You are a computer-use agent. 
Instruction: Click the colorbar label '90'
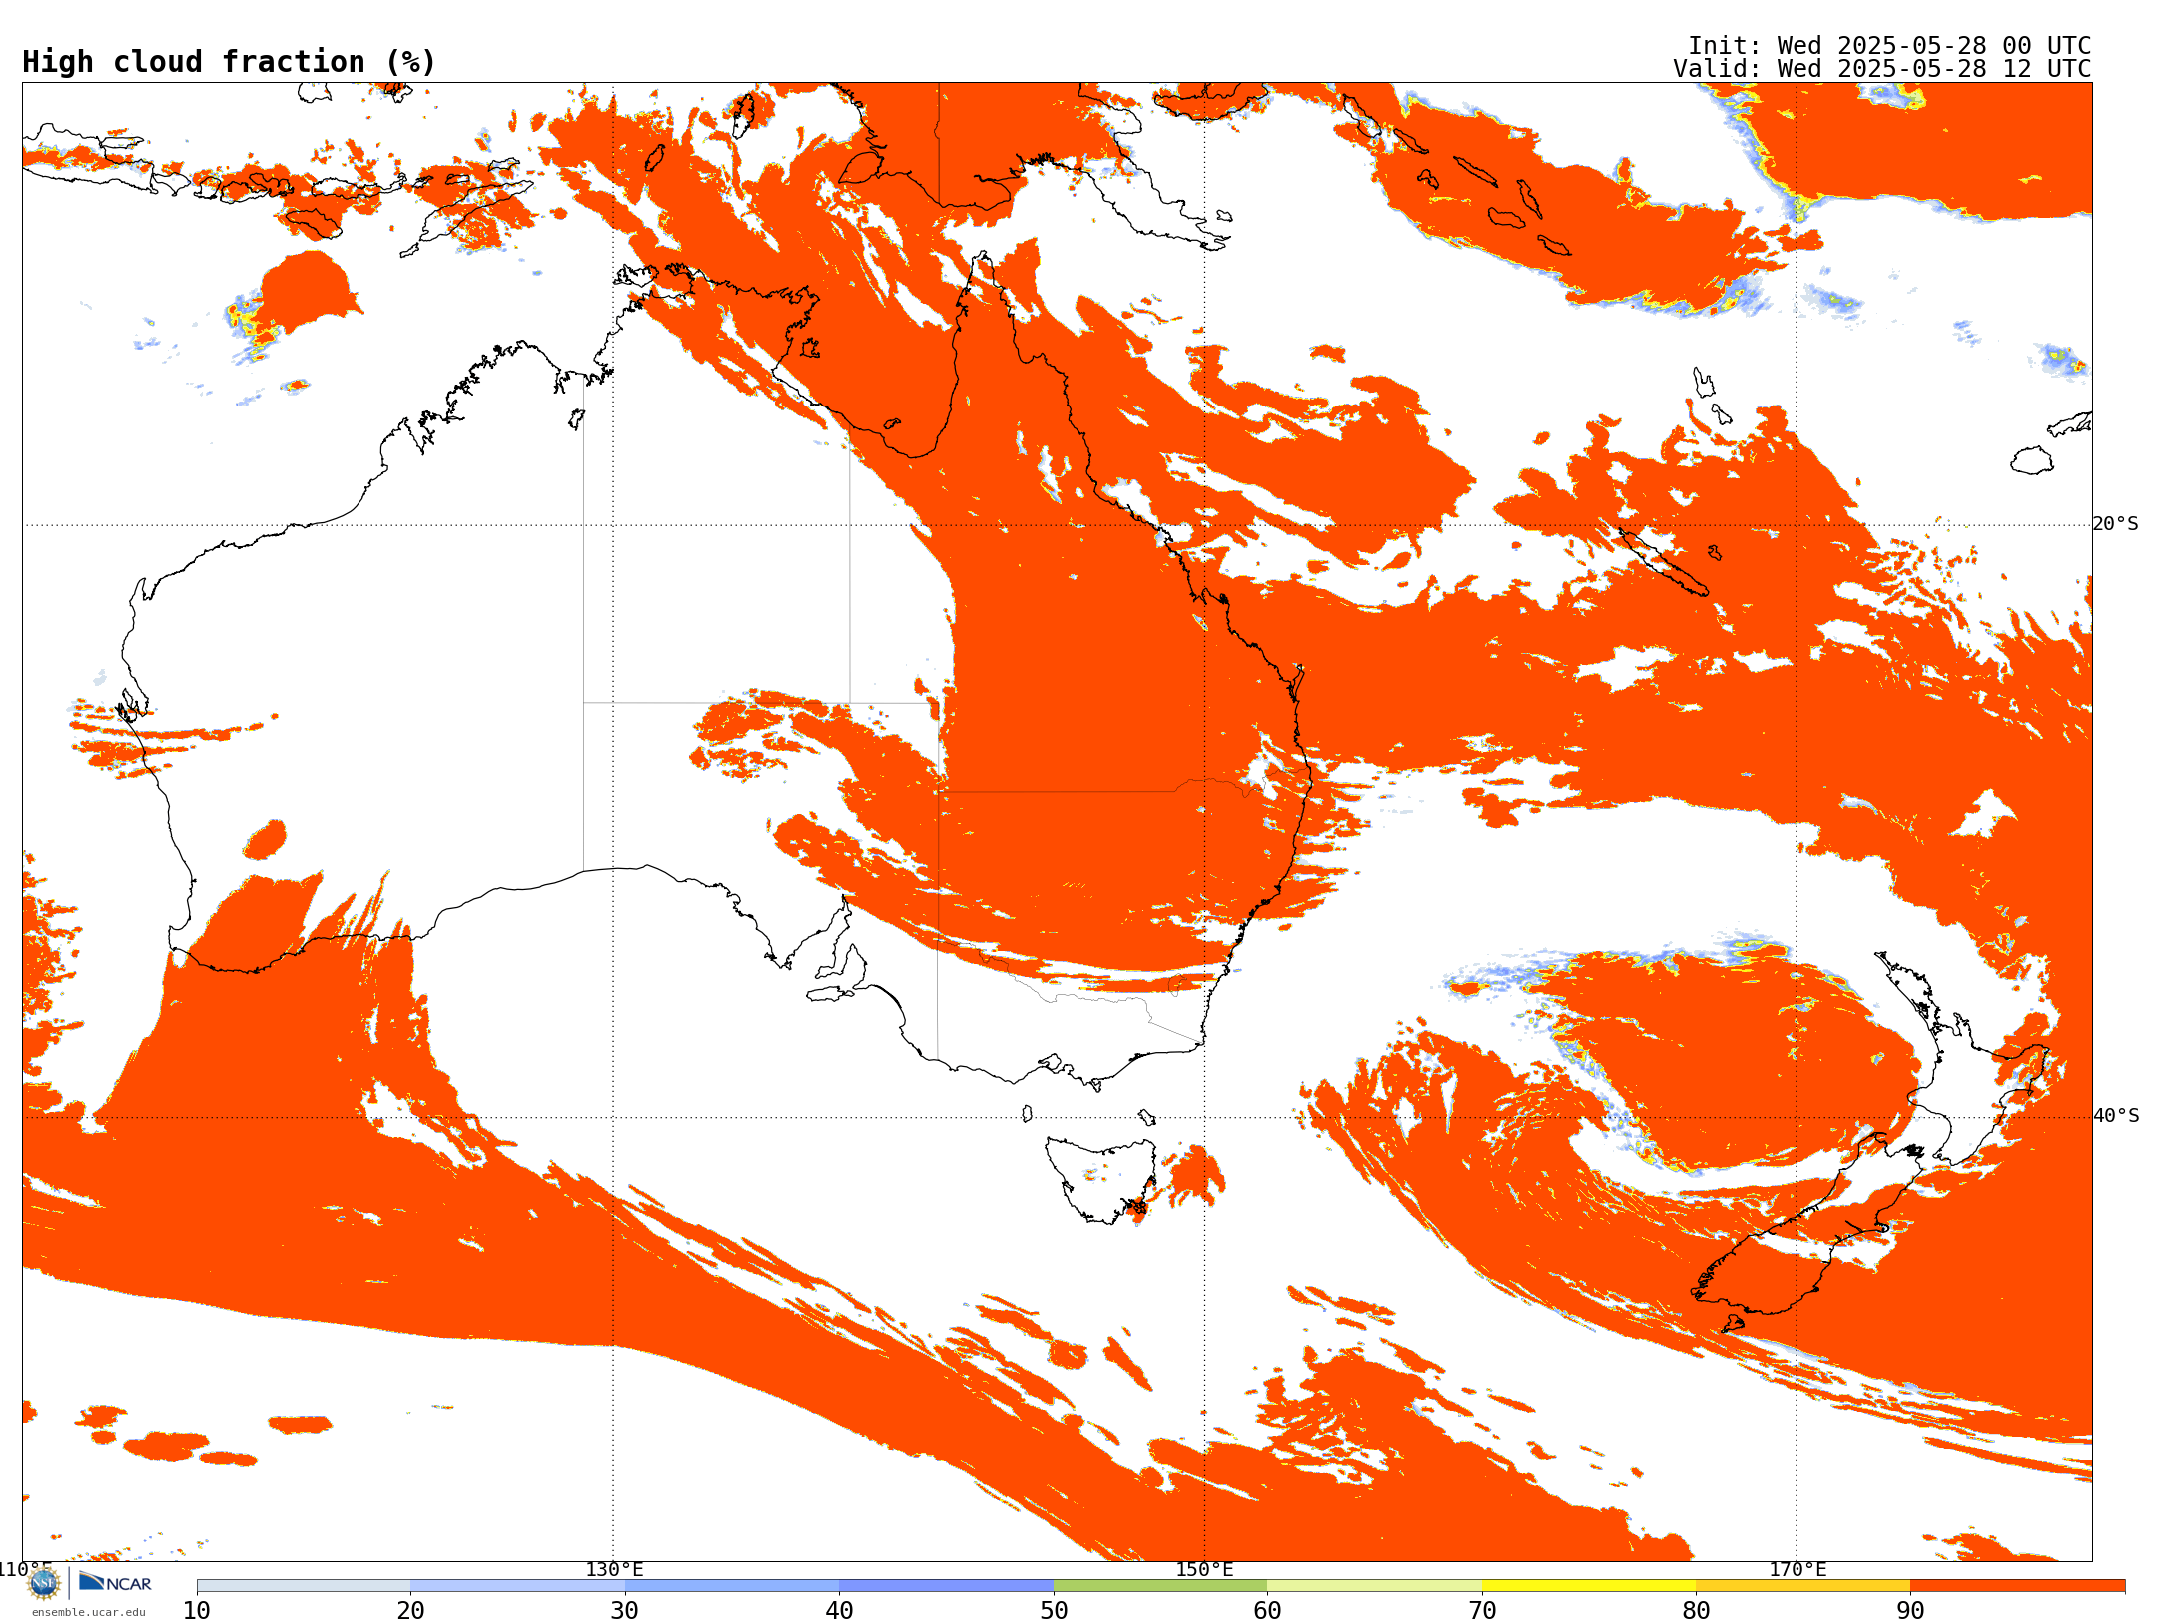tap(1910, 1610)
